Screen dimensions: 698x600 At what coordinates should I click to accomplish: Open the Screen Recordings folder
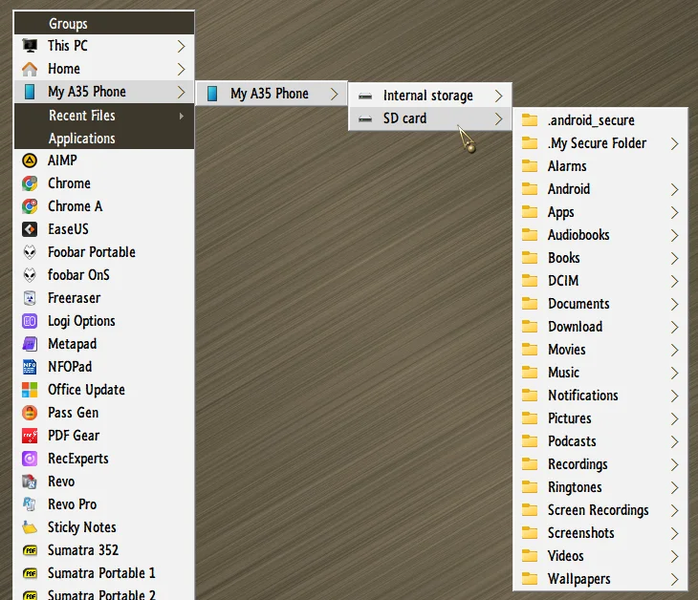(600, 510)
